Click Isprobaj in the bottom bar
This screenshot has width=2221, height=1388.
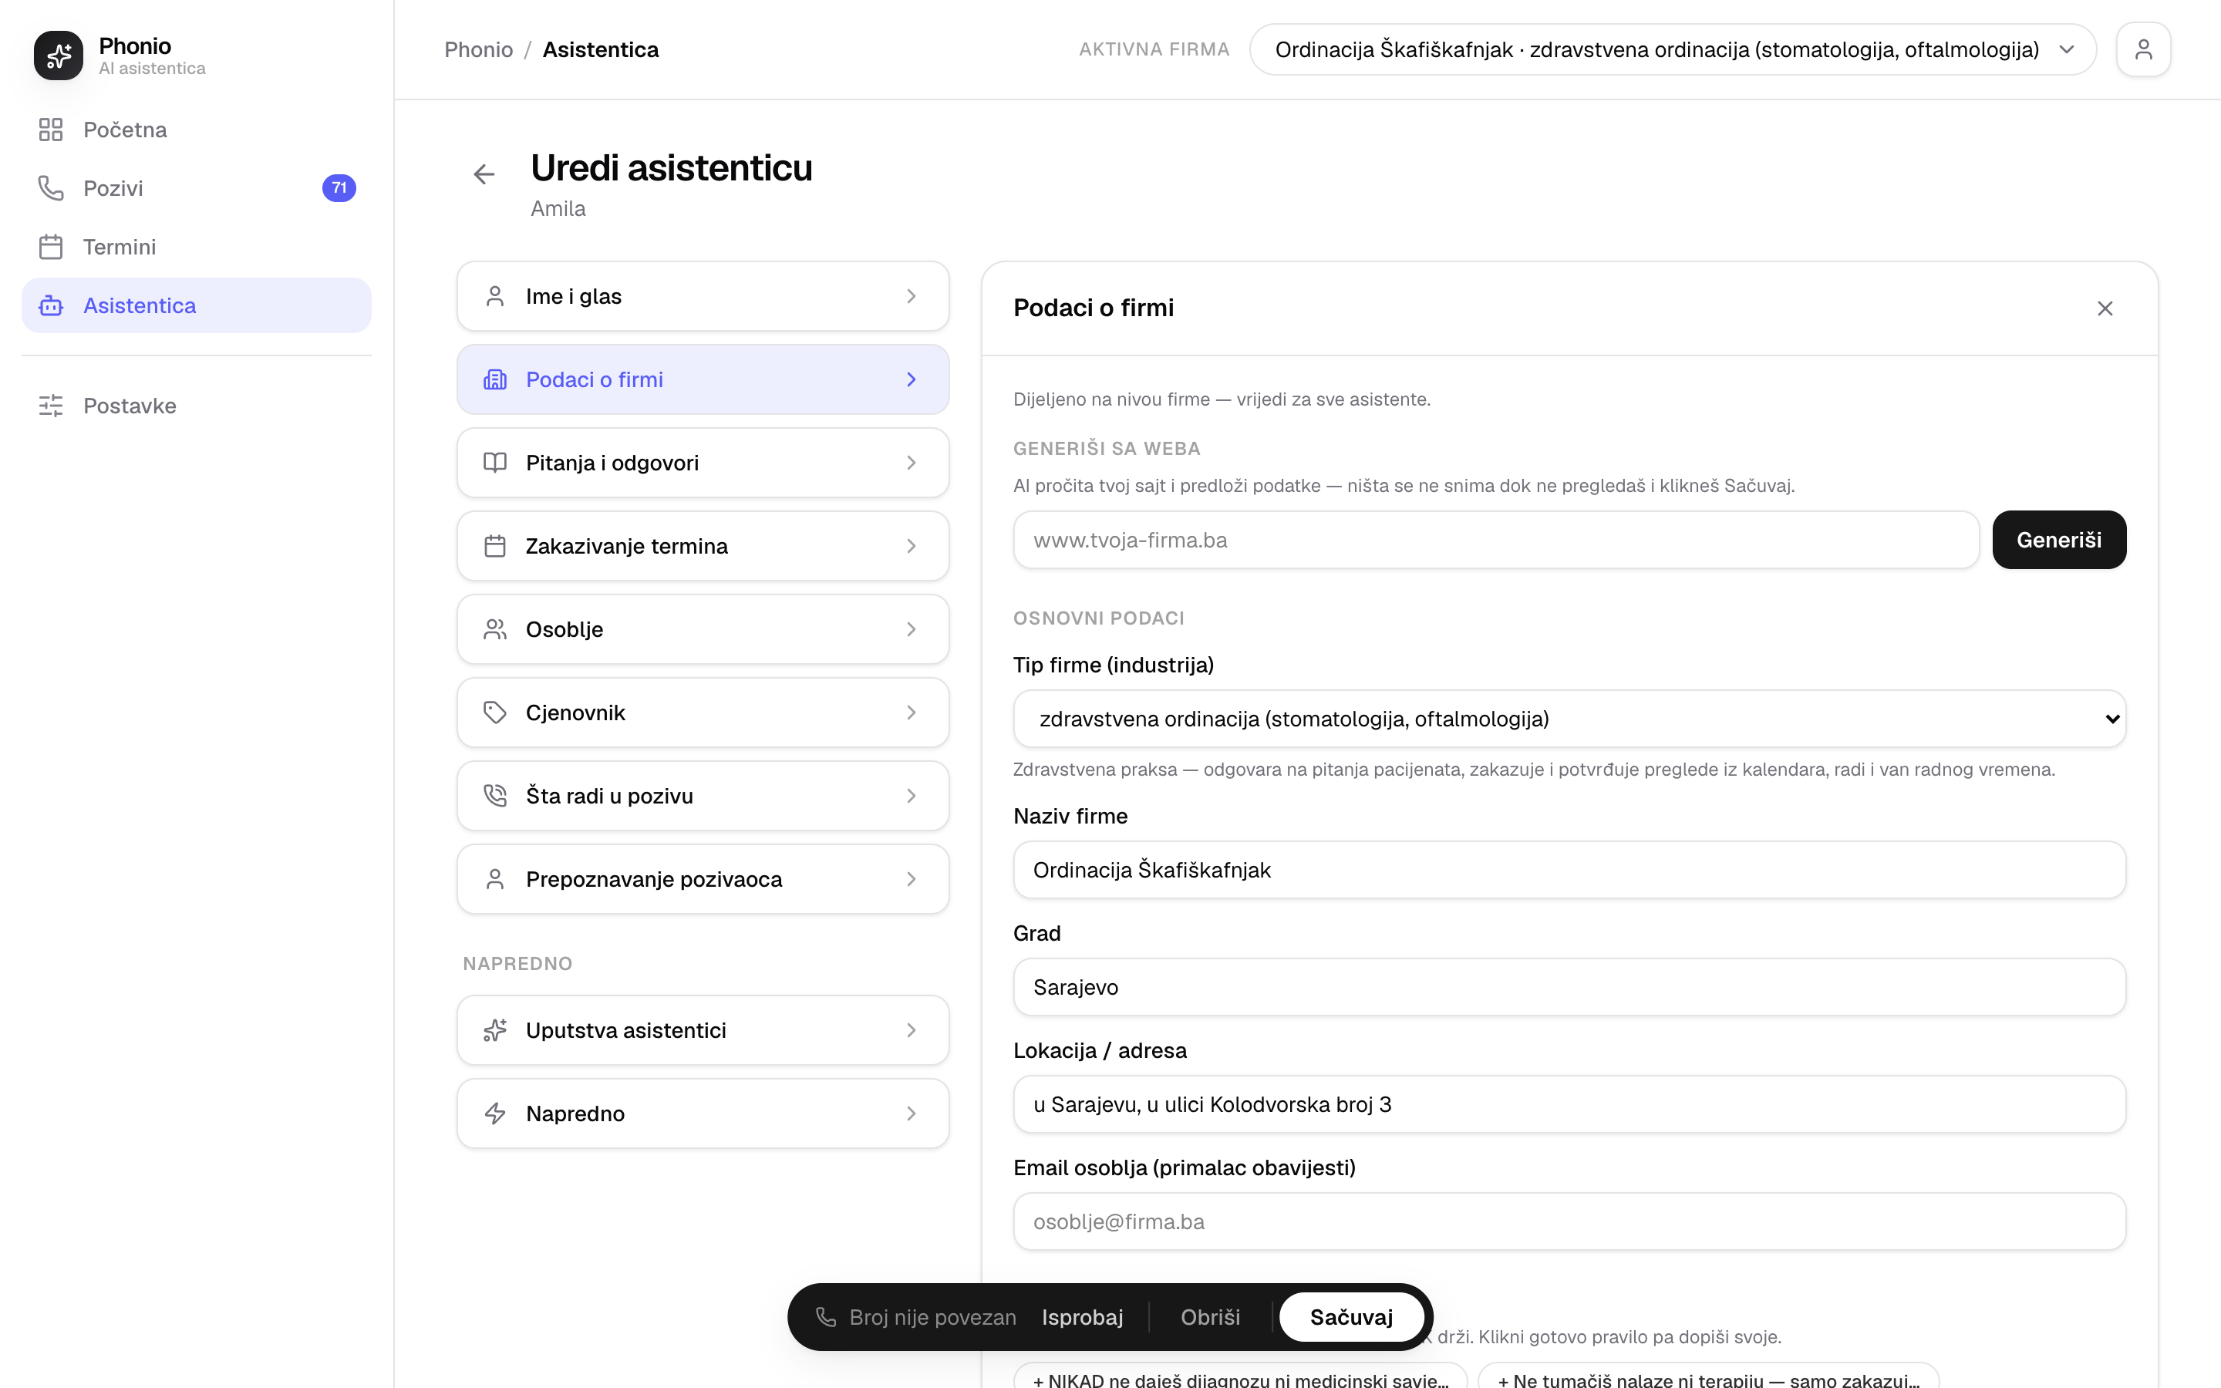(x=1082, y=1317)
